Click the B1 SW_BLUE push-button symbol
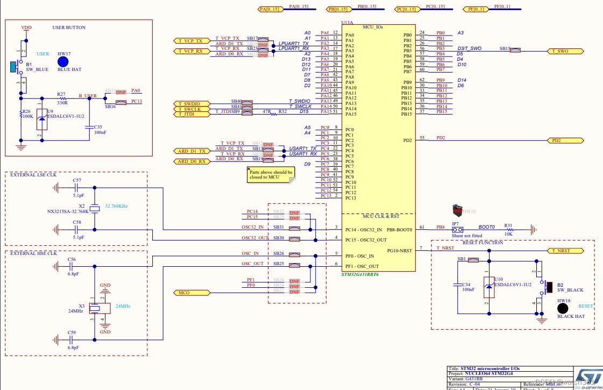The image size is (603, 390). 16,67
